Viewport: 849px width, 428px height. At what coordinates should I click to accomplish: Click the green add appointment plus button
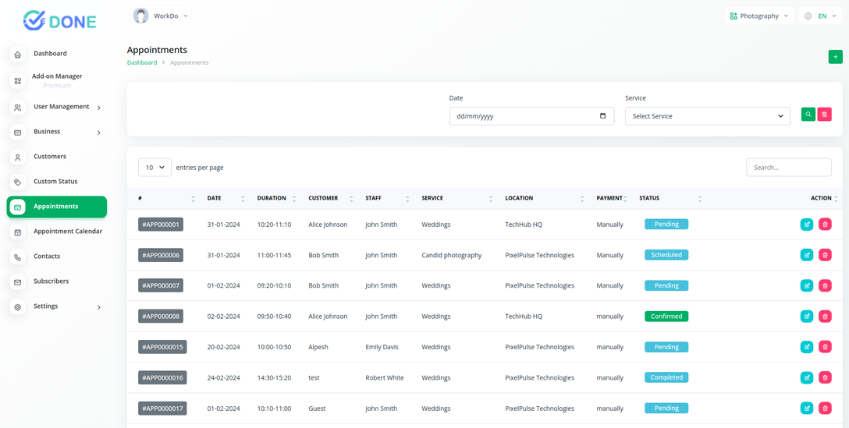pos(836,57)
